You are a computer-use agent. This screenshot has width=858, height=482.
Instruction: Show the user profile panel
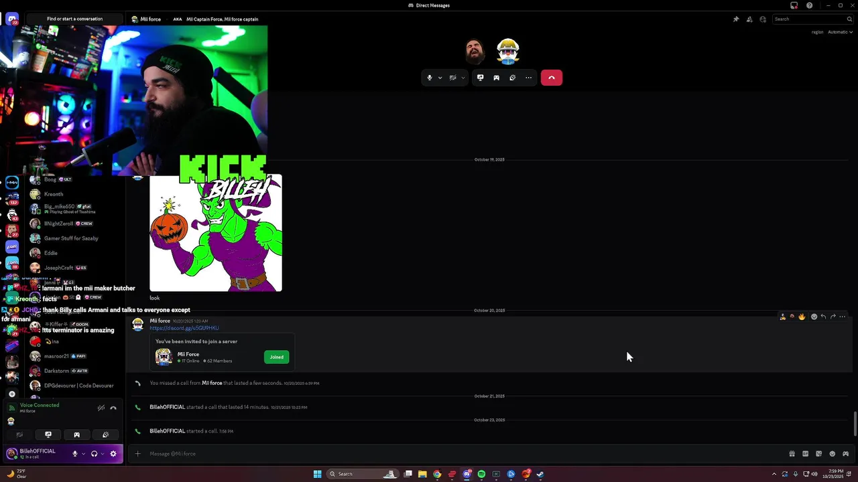coord(763,19)
